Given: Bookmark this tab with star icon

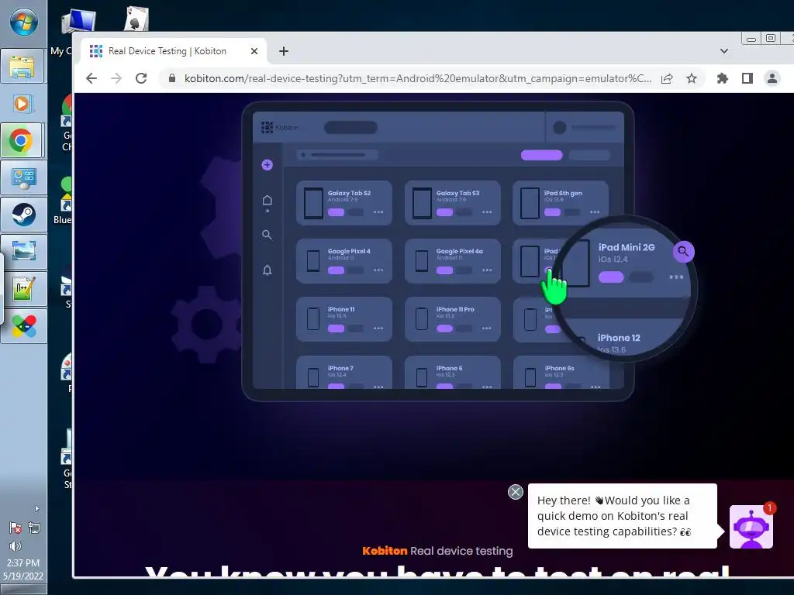Looking at the screenshot, I should (692, 78).
